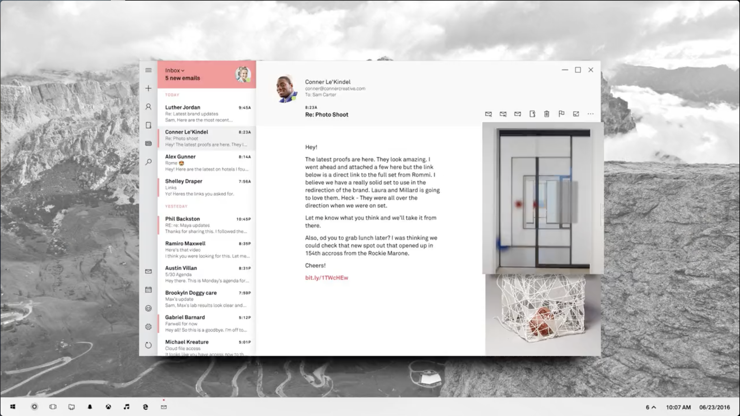Open more actions ellipsis menu
This screenshot has width=740, height=416.
click(590, 114)
